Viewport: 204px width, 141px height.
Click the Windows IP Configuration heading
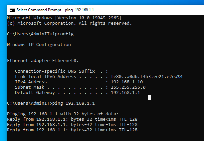coord(39,45)
